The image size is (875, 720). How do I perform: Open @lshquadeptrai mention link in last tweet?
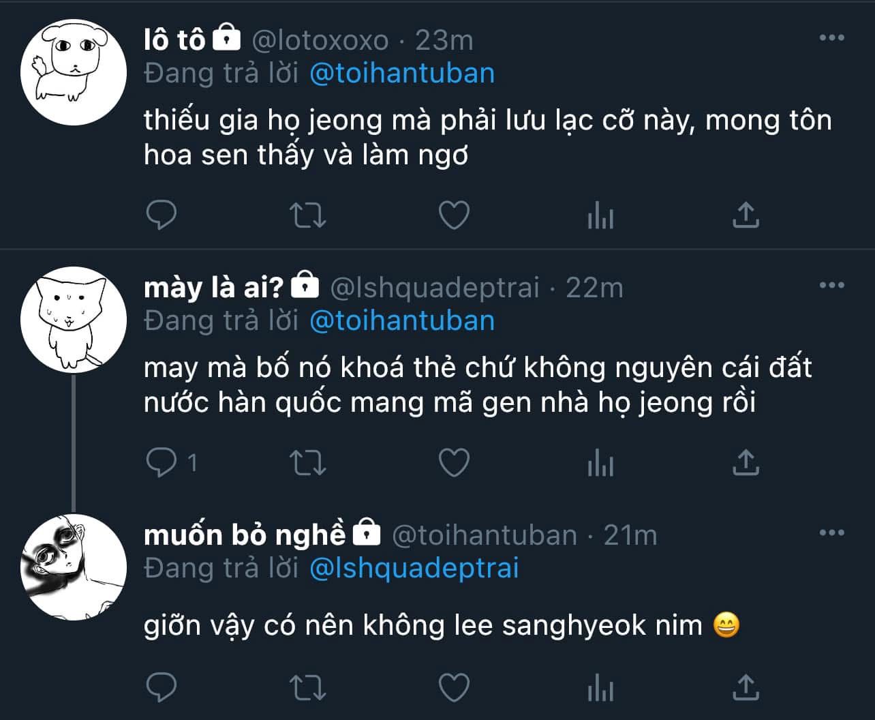tap(414, 568)
